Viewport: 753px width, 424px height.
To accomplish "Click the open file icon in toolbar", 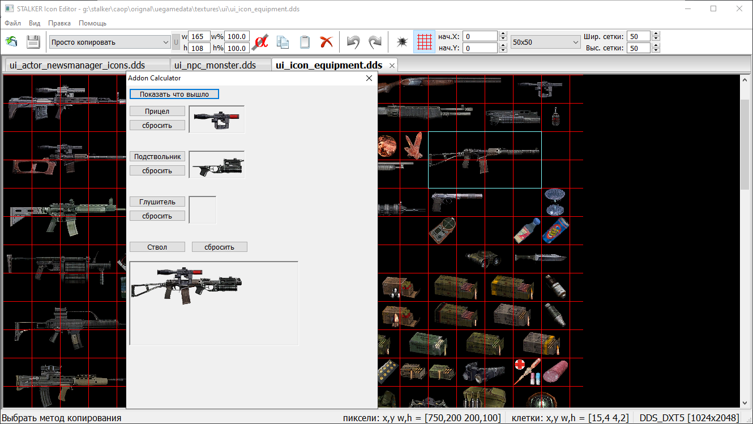I will tap(12, 42).
